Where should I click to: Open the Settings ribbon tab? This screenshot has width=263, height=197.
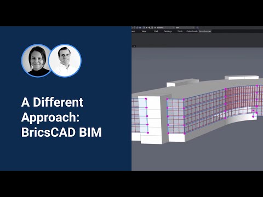(168, 31)
